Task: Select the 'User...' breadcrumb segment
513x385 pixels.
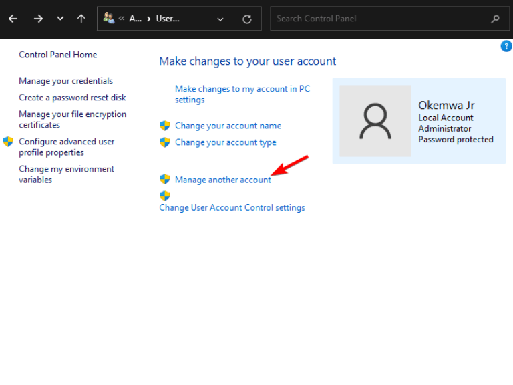Action: click(168, 19)
